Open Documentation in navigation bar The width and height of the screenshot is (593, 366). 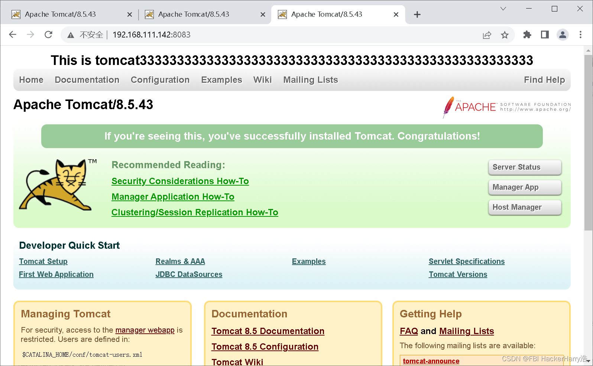click(x=87, y=80)
